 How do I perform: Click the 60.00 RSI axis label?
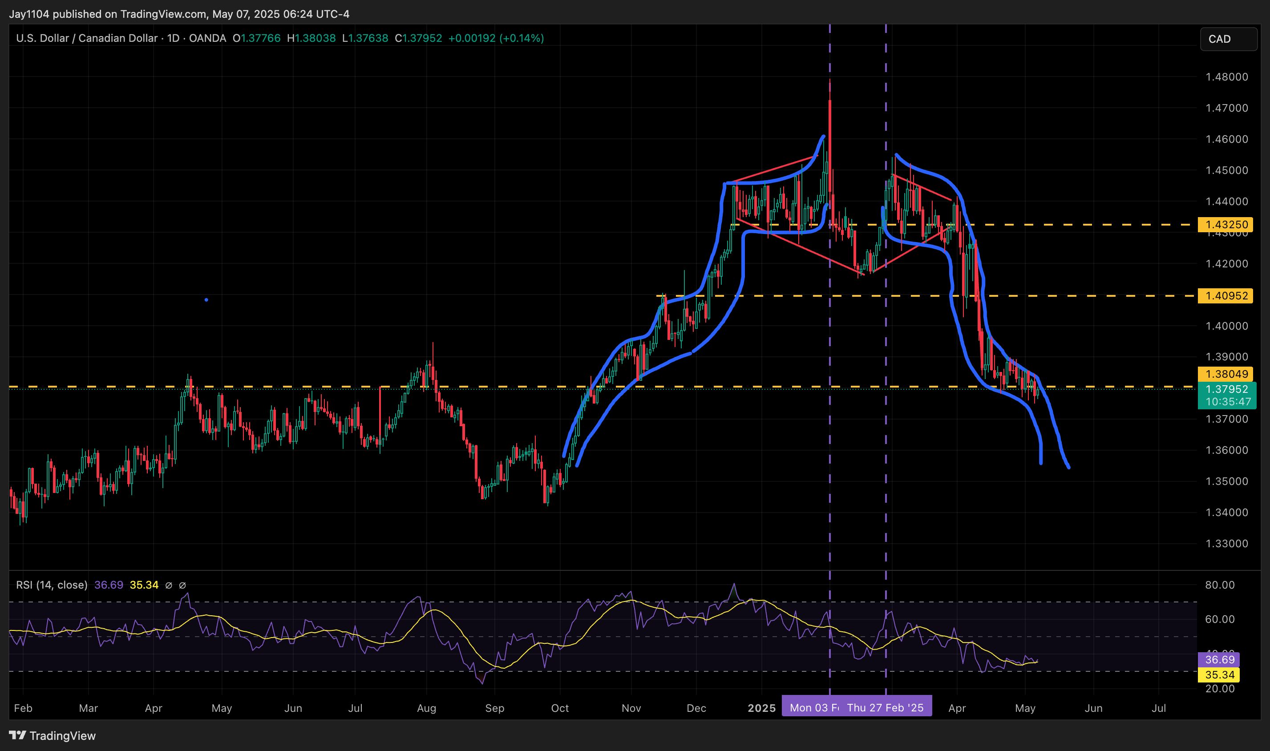[x=1219, y=619]
